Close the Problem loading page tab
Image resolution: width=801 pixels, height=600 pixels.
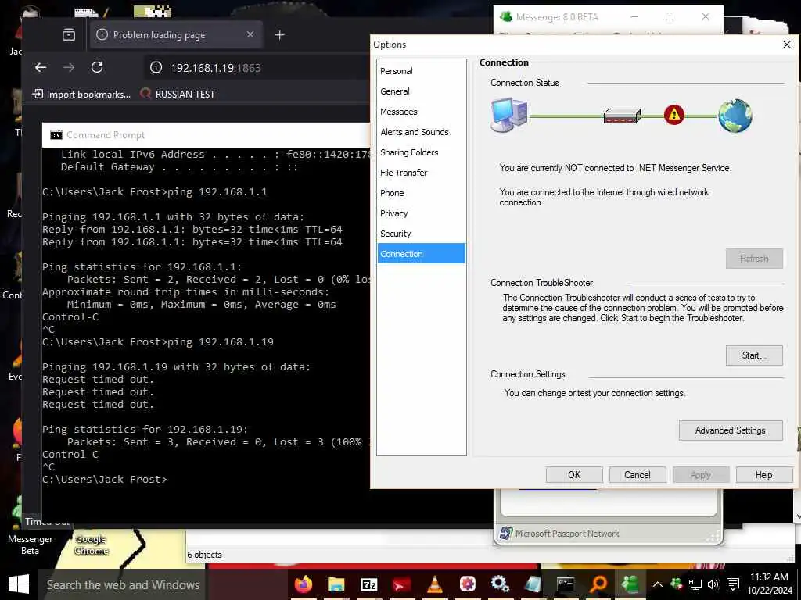click(250, 34)
